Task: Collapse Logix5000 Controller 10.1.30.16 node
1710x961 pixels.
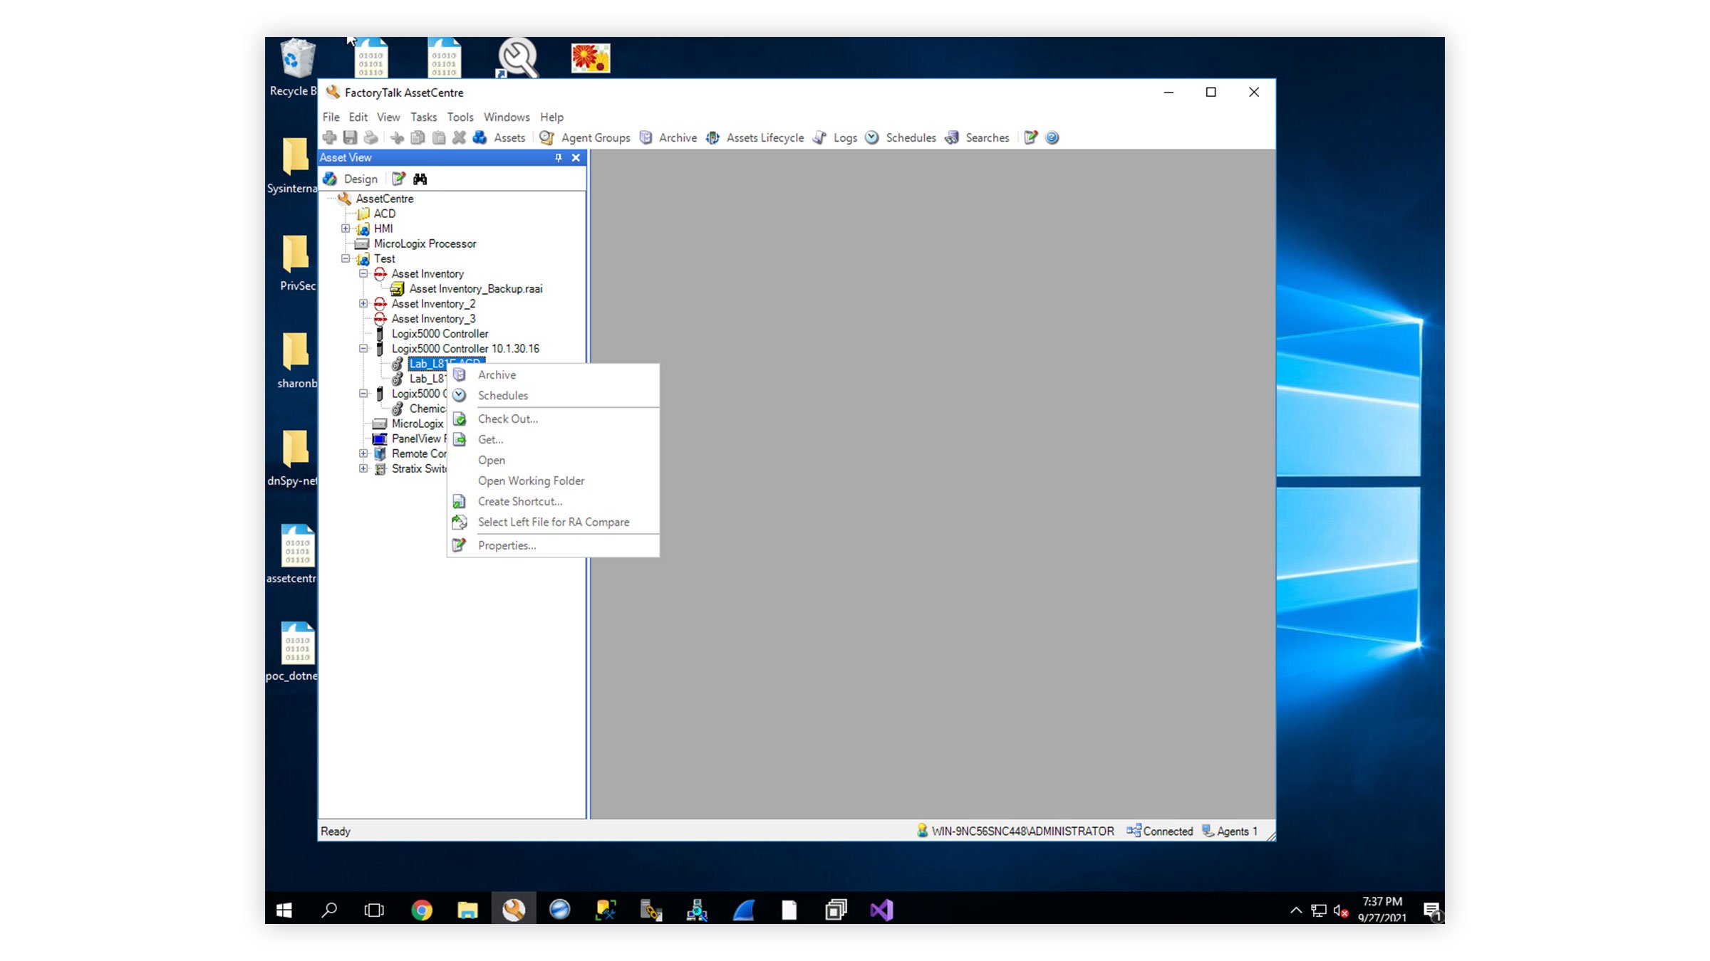Action: pyautogui.click(x=363, y=348)
